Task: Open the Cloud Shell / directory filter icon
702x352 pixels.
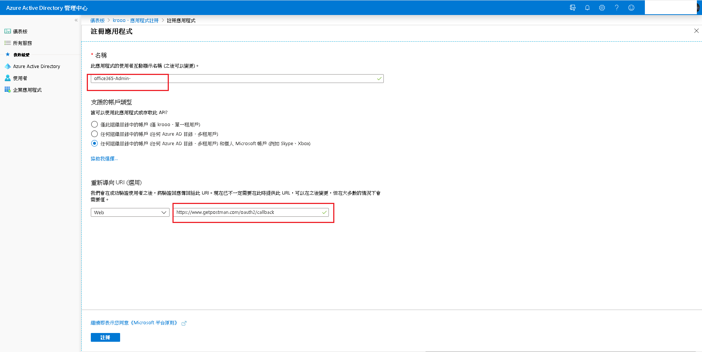Action: click(x=573, y=8)
